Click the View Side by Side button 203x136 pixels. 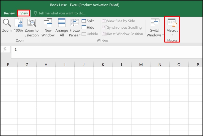[118, 21]
